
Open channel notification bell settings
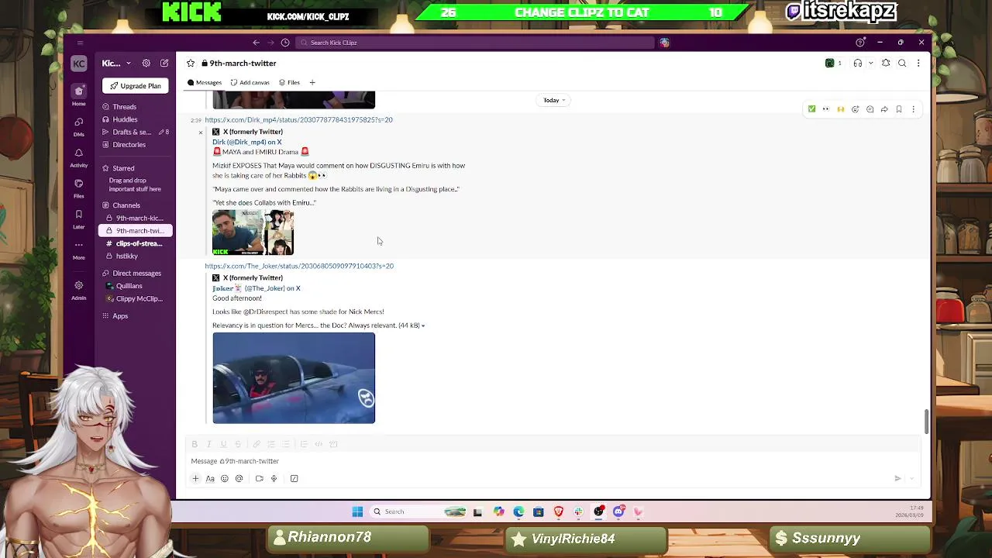tap(886, 64)
